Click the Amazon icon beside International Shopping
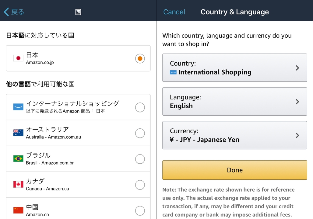Viewport: 313px width, 219px height. [173, 72]
